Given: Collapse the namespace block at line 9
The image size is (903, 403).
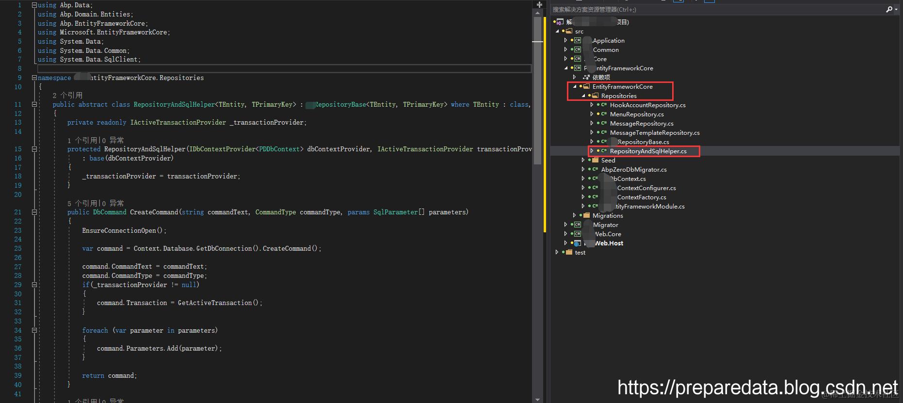Looking at the screenshot, I should coord(34,78).
